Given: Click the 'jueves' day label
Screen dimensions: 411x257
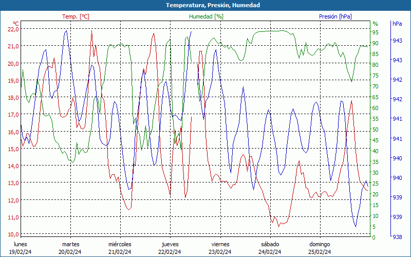Looking at the screenshot, I should (x=171, y=245).
